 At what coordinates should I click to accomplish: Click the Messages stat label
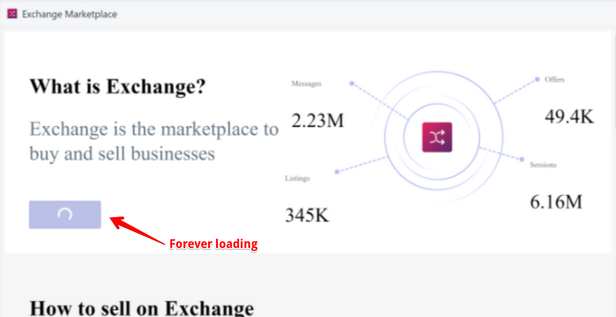click(306, 84)
